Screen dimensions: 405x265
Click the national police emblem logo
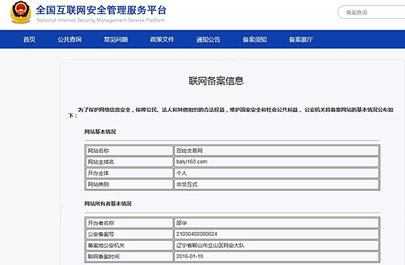point(21,12)
